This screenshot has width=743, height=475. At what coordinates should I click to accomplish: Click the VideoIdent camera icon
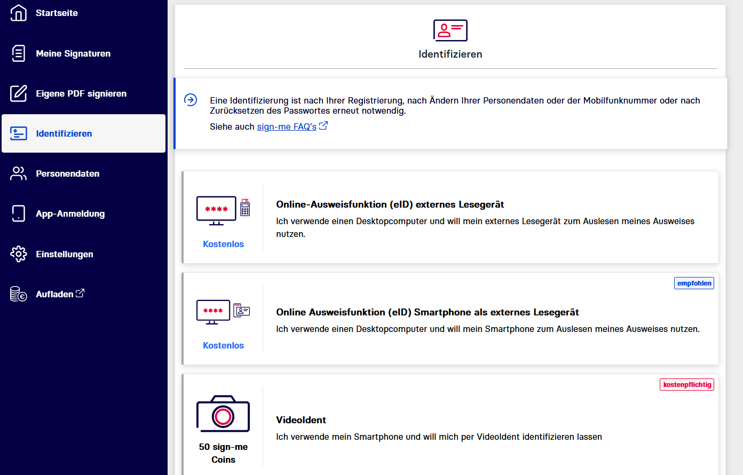(223, 414)
